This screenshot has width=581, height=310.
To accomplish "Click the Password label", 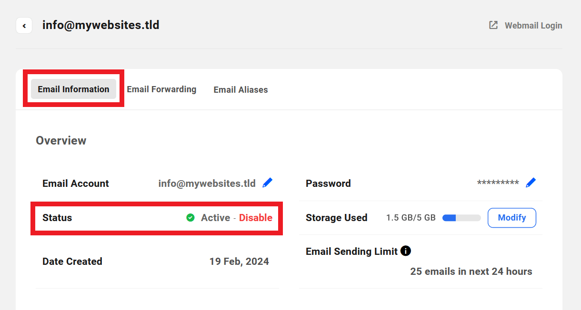I will tap(328, 184).
